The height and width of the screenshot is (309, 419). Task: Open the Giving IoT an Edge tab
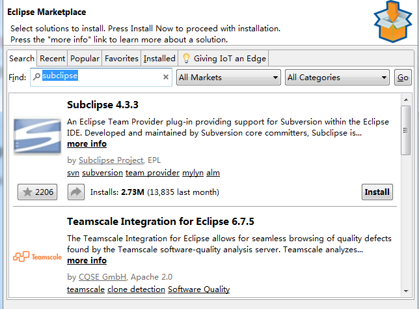pyautogui.click(x=223, y=59)
